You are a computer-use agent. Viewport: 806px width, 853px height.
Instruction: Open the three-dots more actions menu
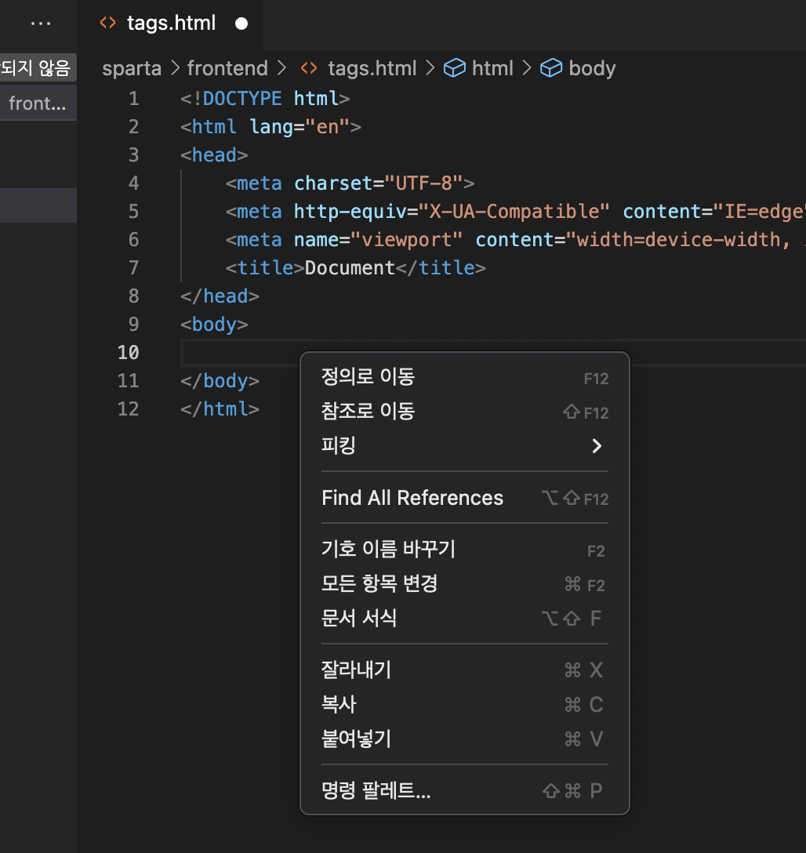tap(41, 24)
